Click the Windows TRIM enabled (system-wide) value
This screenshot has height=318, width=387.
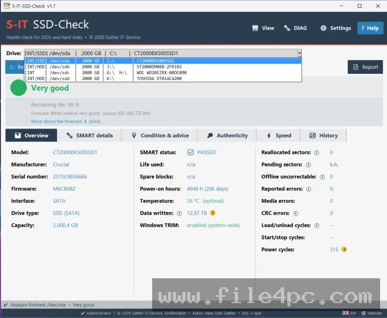[213, 225]
